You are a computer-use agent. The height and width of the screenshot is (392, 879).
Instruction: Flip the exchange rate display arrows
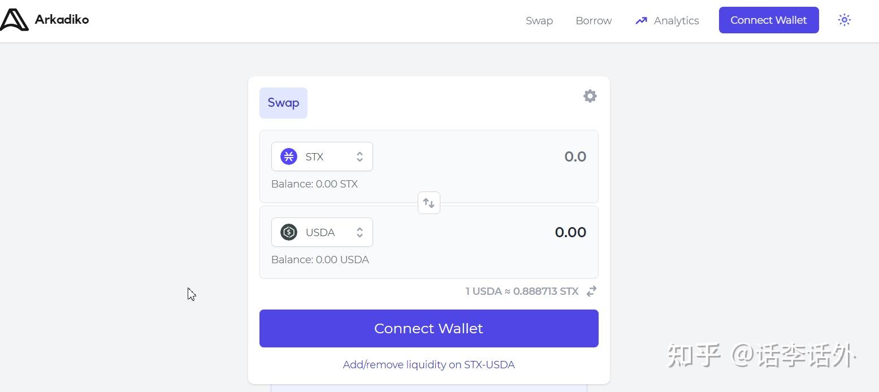pos(591,291)
